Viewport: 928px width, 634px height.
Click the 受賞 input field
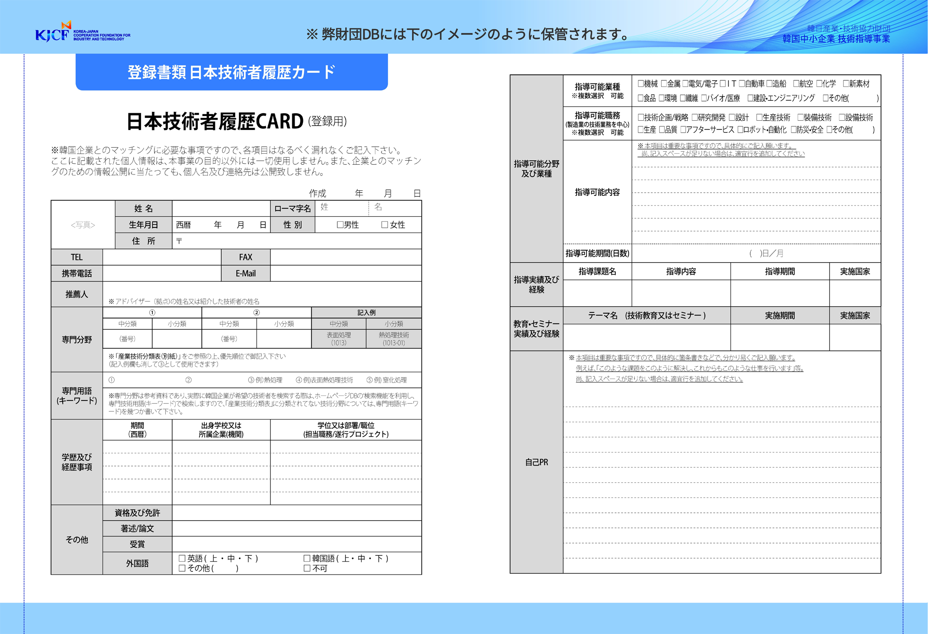297,544
